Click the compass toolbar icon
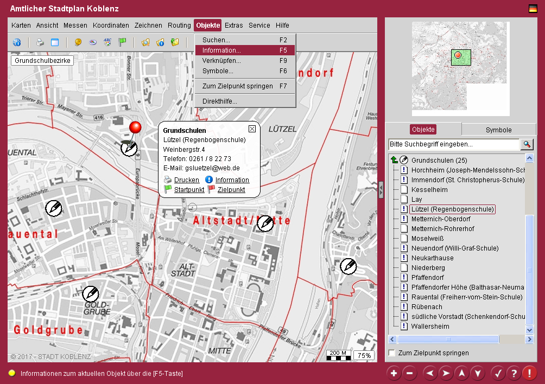The width and height of the screenshot is (545, 384). pyautogui.click(x=93, y=42)
